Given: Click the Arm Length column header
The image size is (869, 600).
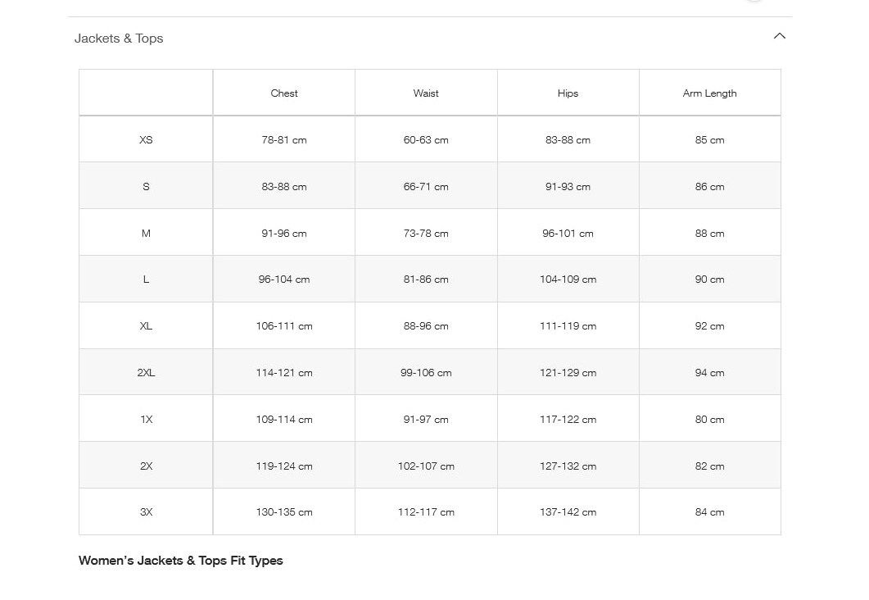Looking at the screenshot, I should (709, 93).
